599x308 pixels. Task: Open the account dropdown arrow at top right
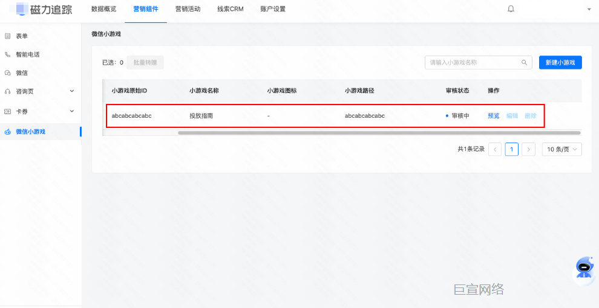click(589, 9)
